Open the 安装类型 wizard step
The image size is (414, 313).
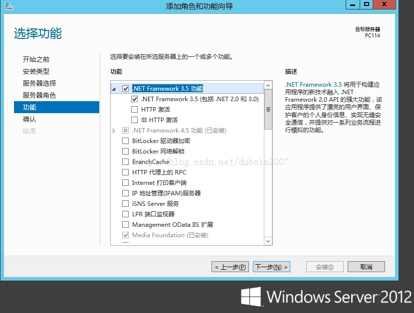click(36, 71)
